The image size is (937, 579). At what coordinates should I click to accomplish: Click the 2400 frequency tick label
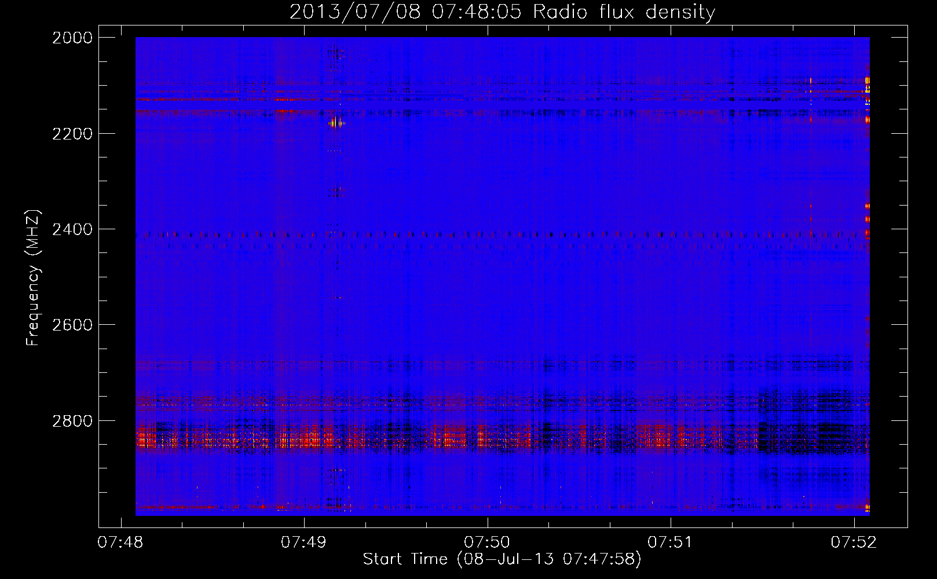click(x=72, y=229)
